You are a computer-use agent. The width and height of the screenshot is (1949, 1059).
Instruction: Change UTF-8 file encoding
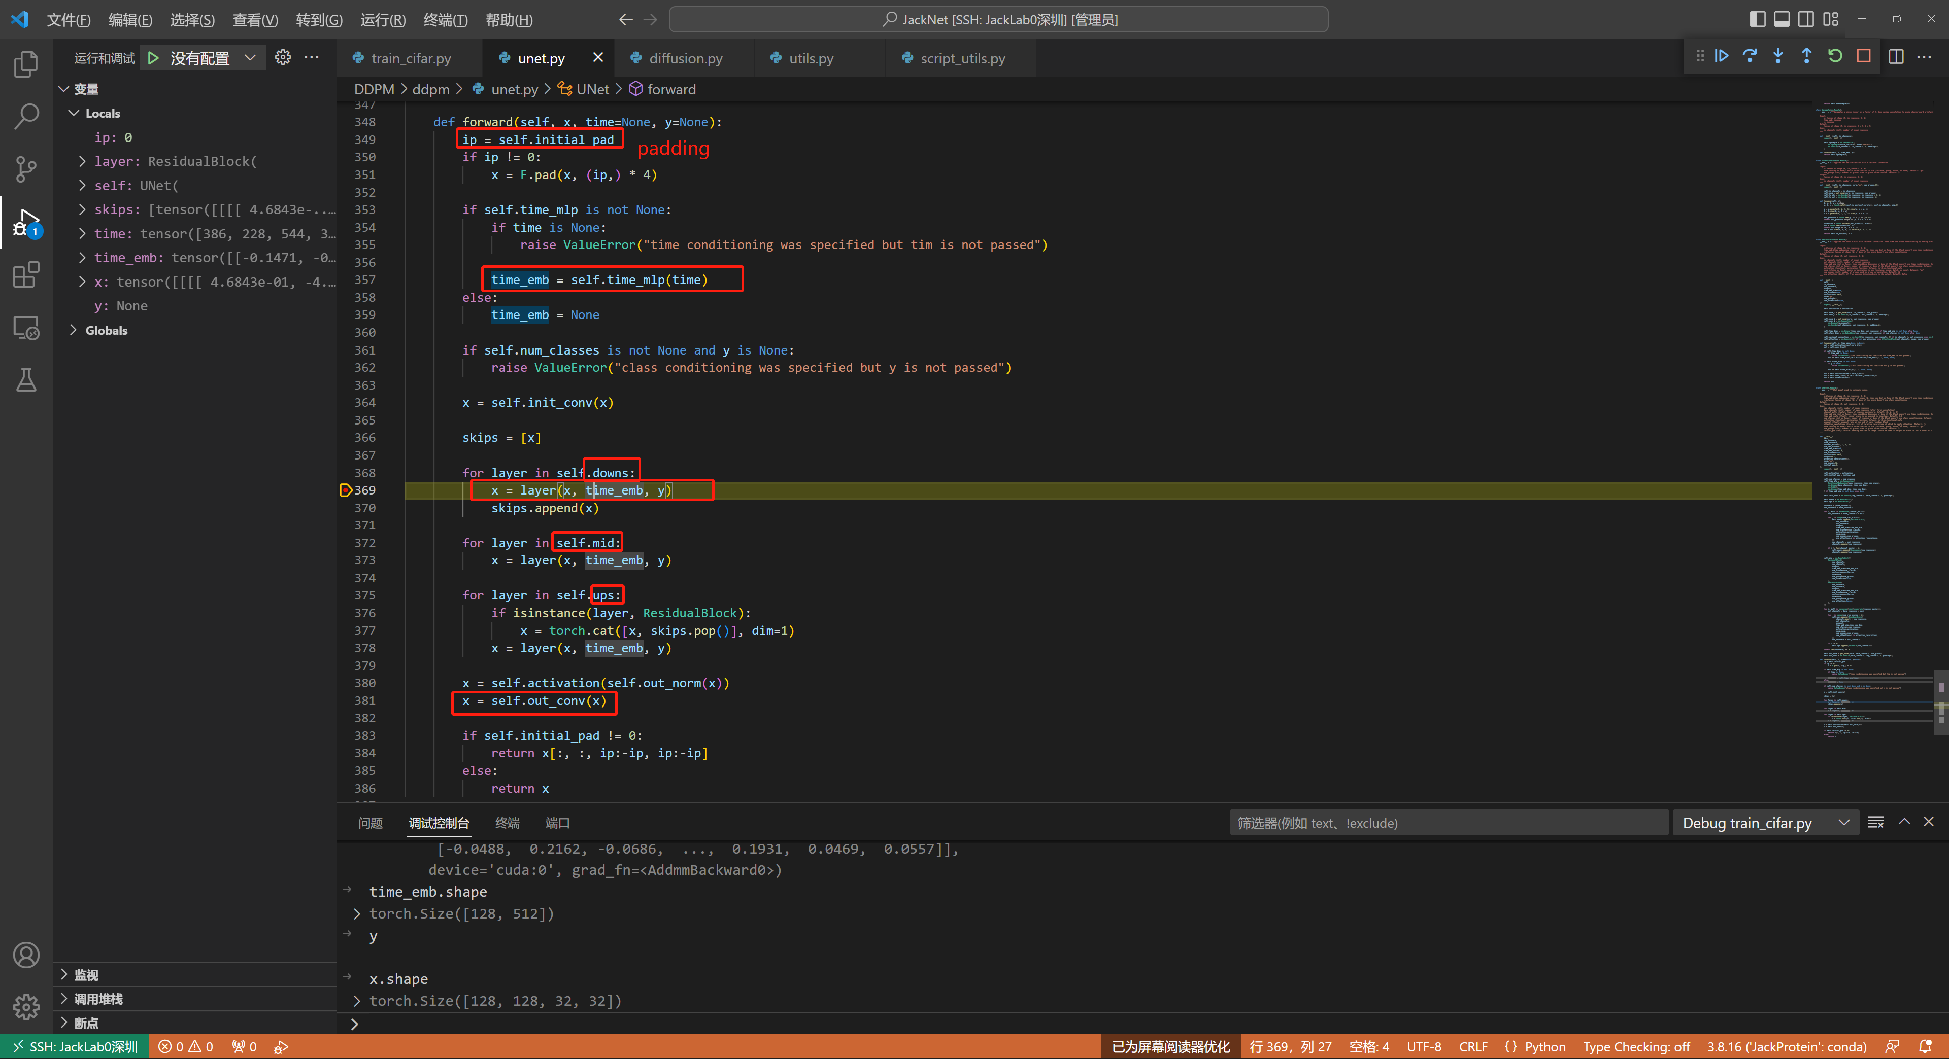tap(1423, 1047)
